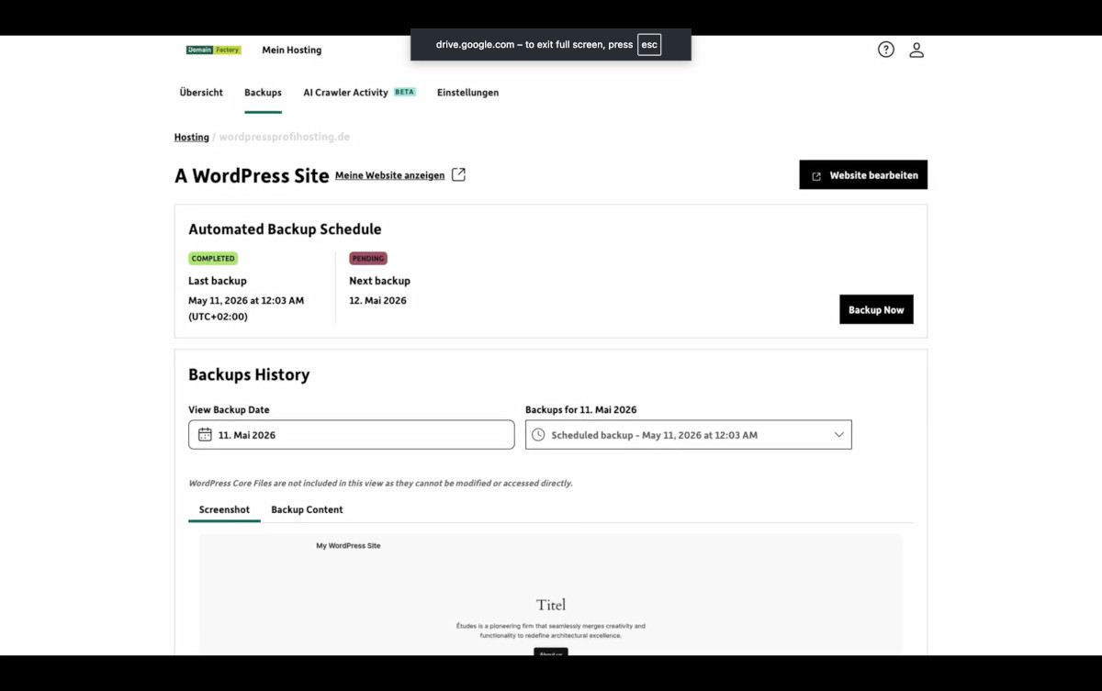The width and height of the screenshot is (1102, 691).
Task: Open the user account profile icon
Action: point(916,50)
